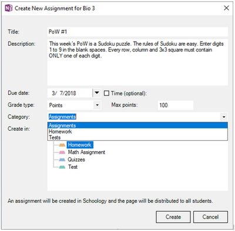
Task: Collapse the Category dropdown arrow
Action: [224, 117]
